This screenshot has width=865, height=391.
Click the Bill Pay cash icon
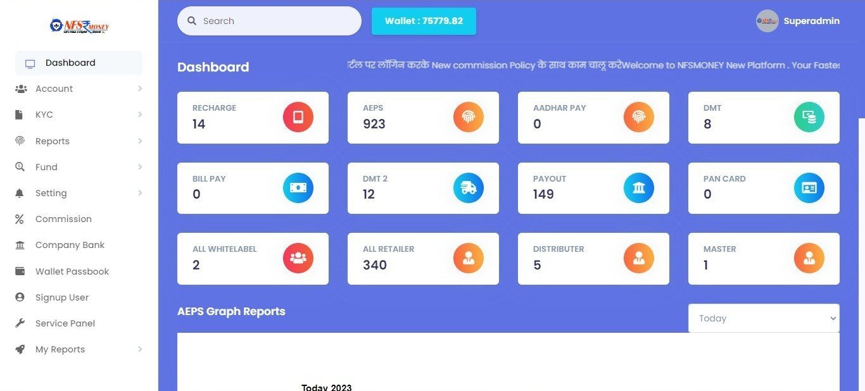click(x=298, y=188)
